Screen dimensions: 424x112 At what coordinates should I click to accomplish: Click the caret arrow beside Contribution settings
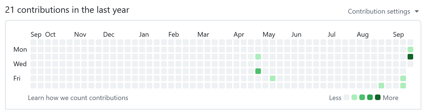point(417,11)
